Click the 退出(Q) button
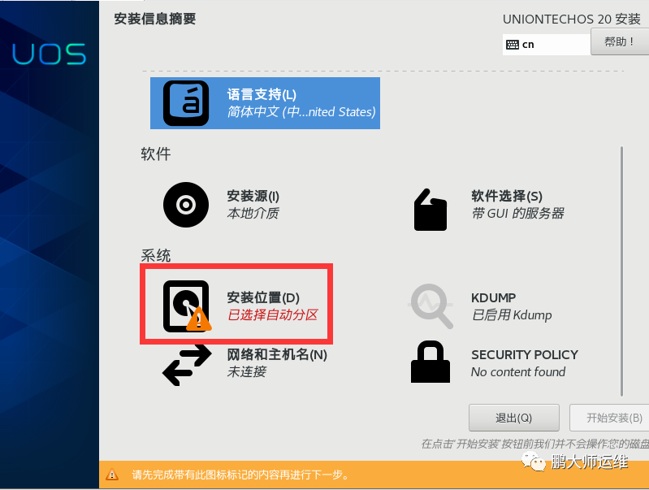The image size is (649, 490). pyautogui.click(x=513, y=418)
